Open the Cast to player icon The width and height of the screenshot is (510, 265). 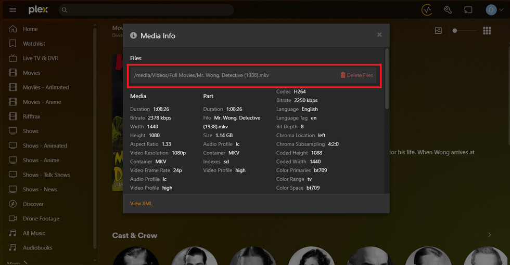pos(468,10)
